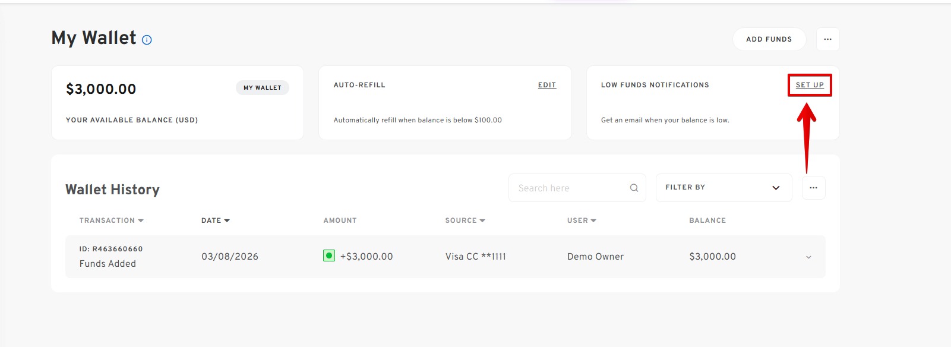Set up Low Funds Notifications

coord(810,85)
